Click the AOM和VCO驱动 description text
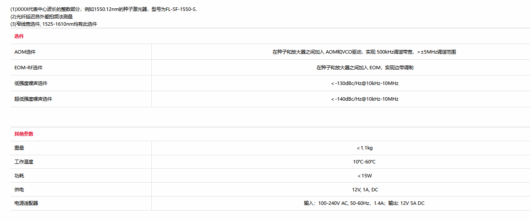Image resolution: width=530 pixels, height=221 pixels. point(364,52)
